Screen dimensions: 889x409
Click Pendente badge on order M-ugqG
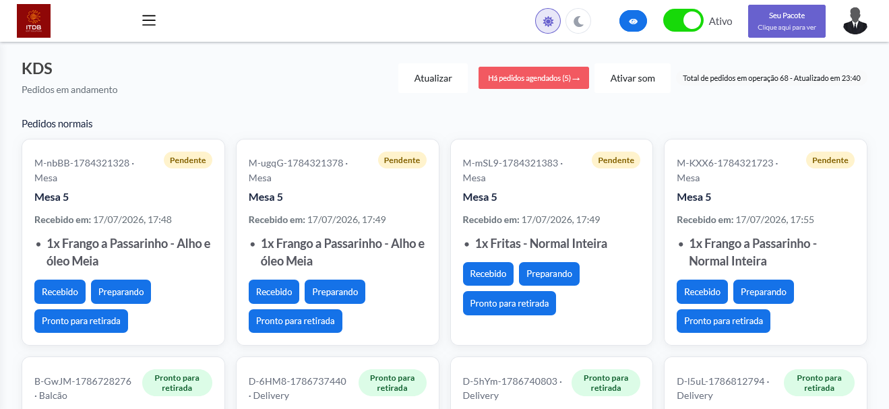tap(402, 160)
